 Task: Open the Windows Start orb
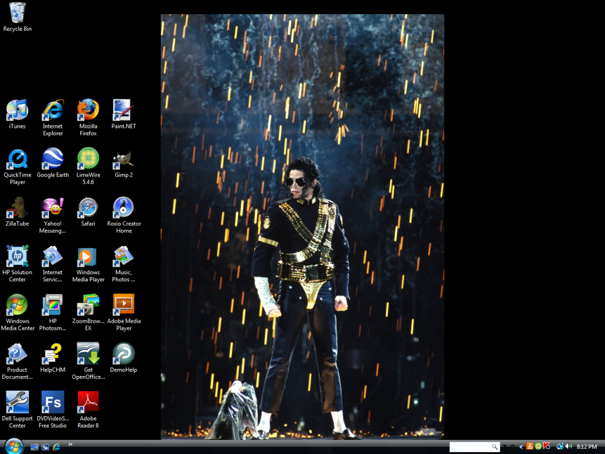(x=14, y=446)
